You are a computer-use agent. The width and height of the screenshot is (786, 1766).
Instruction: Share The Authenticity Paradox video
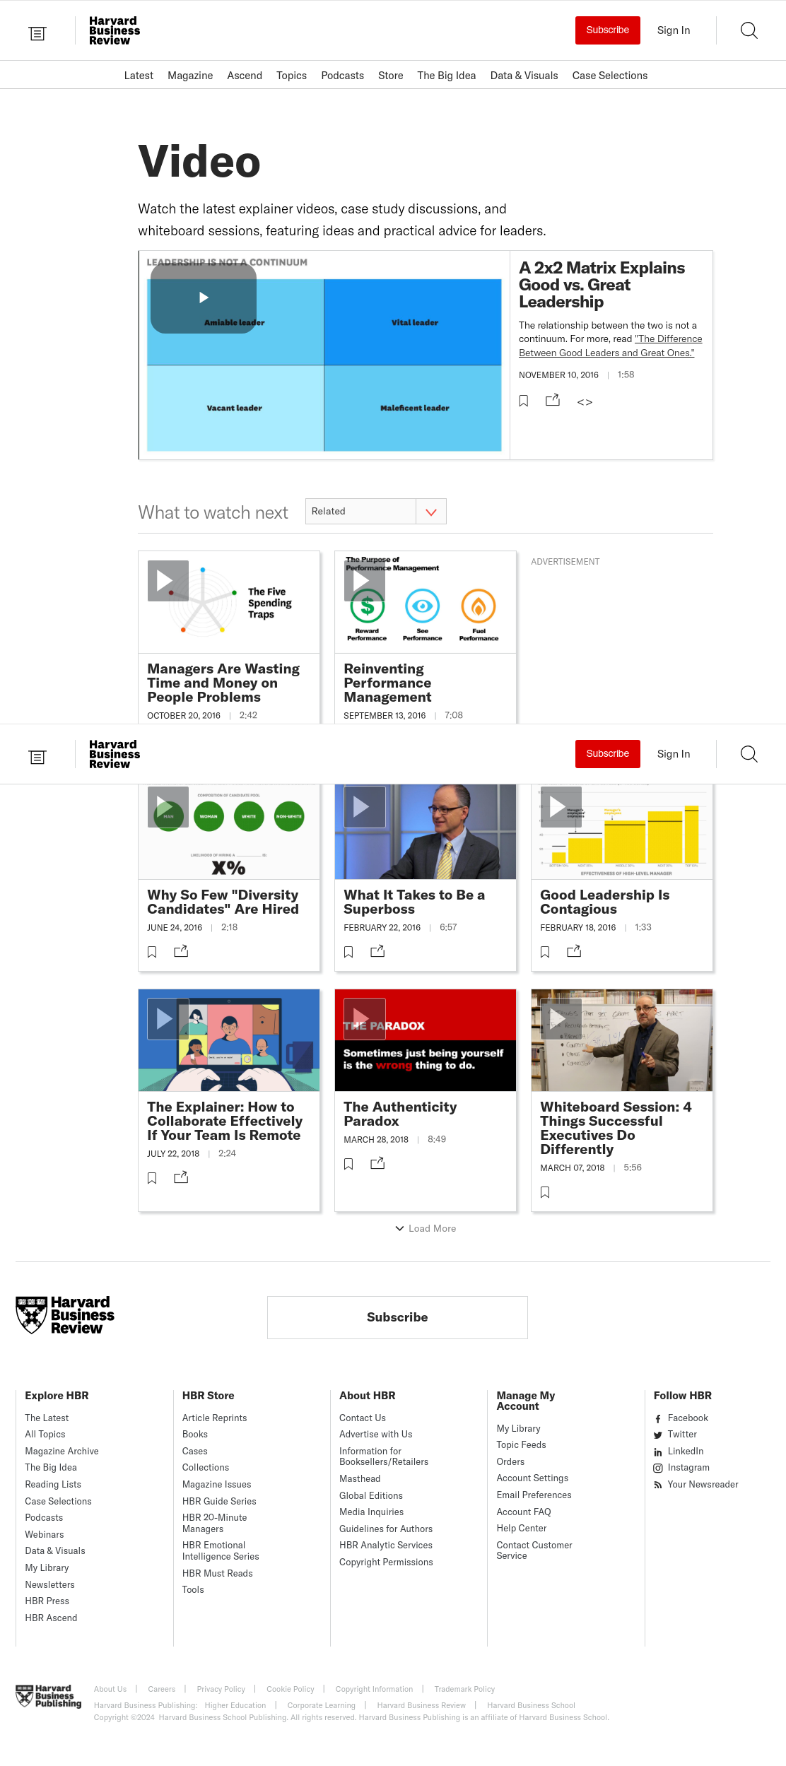[377, 1163]
